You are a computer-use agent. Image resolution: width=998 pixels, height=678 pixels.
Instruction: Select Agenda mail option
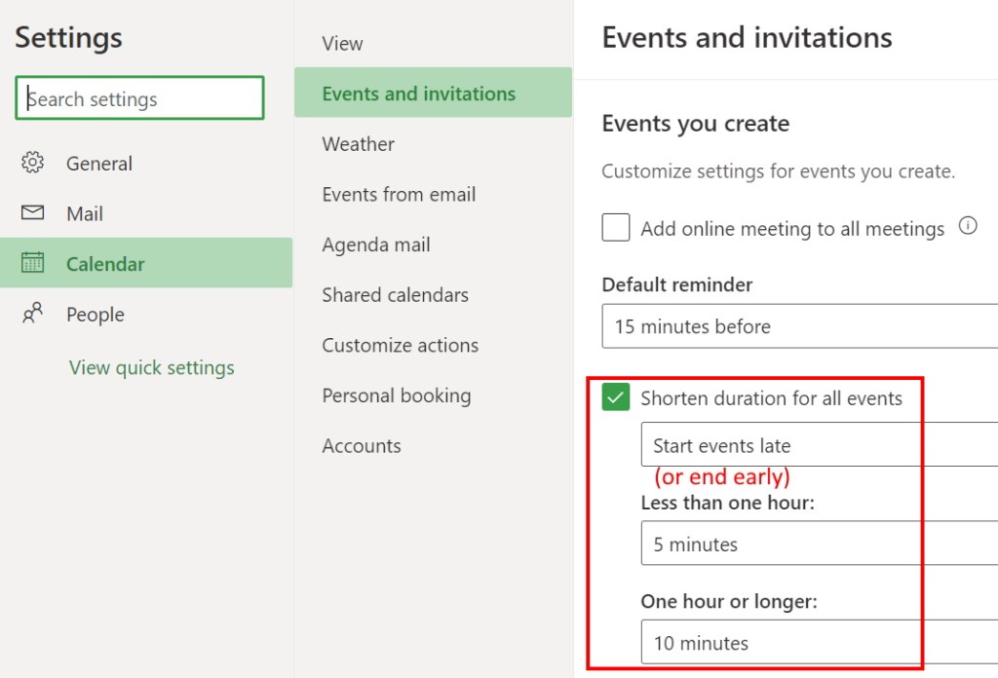coord(376,245)
